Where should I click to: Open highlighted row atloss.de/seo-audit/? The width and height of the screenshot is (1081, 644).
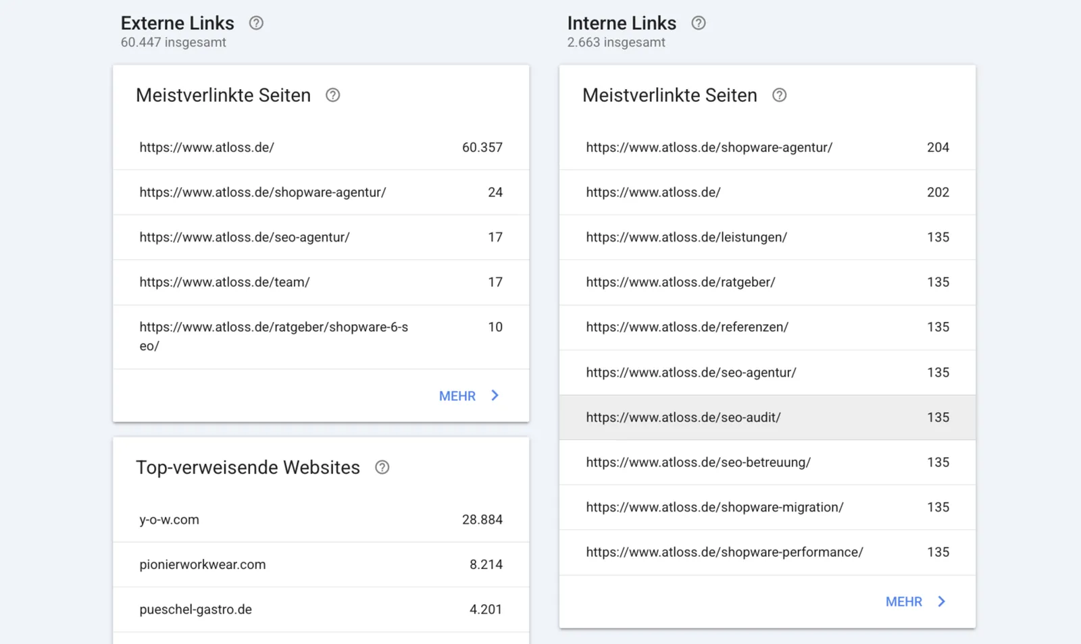coord(768,417)
